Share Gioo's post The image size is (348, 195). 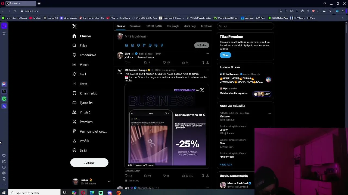[x=207, y=63]
